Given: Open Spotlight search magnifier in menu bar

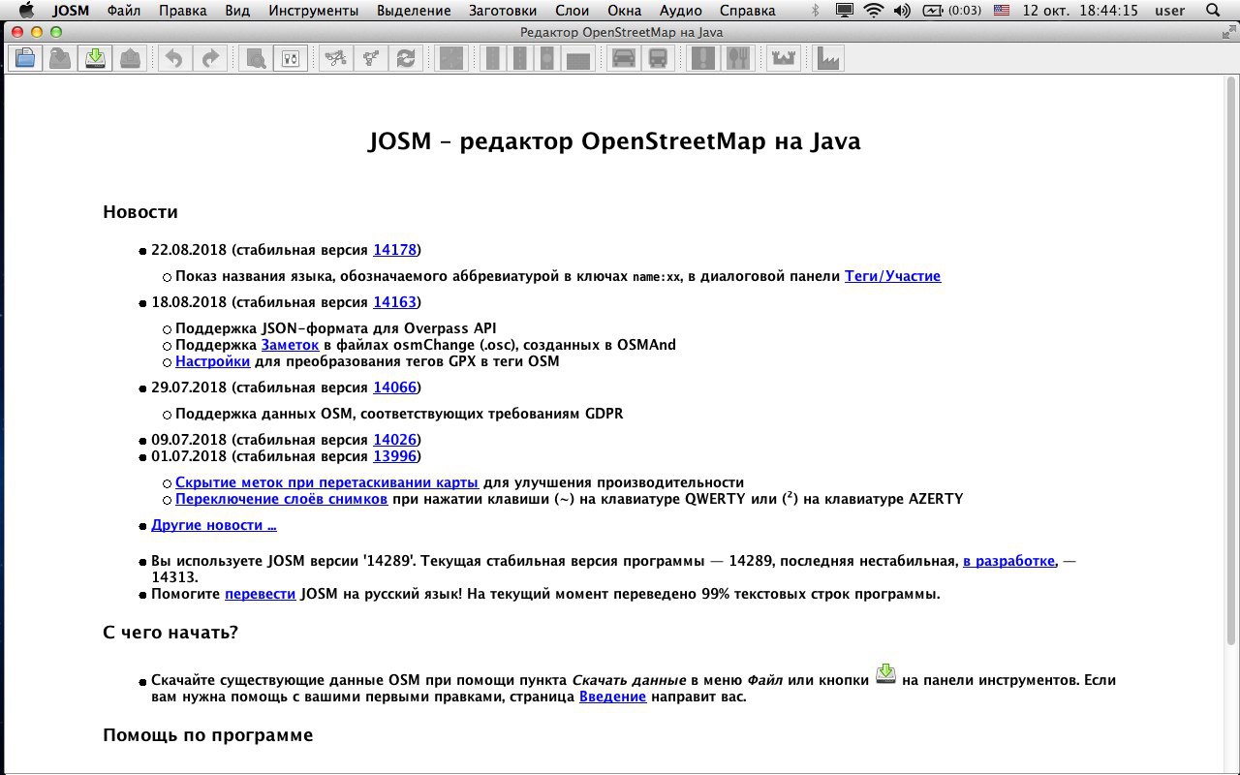Looking at the screenshot, I should coord(1213,11).
